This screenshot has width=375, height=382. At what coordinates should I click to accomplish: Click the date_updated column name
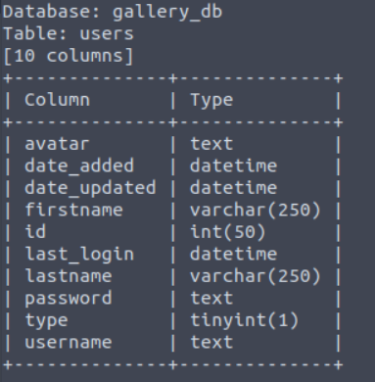(90, 188)
